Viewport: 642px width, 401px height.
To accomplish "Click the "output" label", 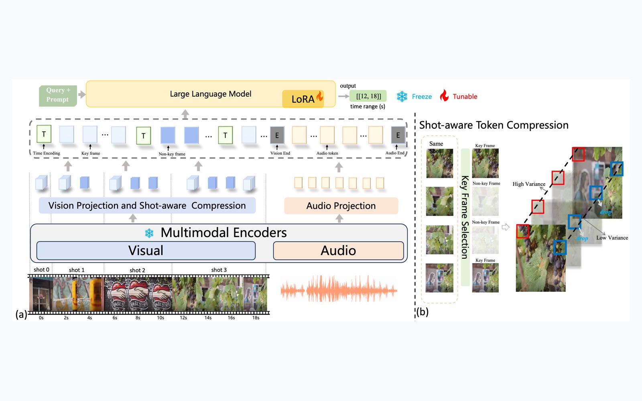I will (x=348, y=86).
